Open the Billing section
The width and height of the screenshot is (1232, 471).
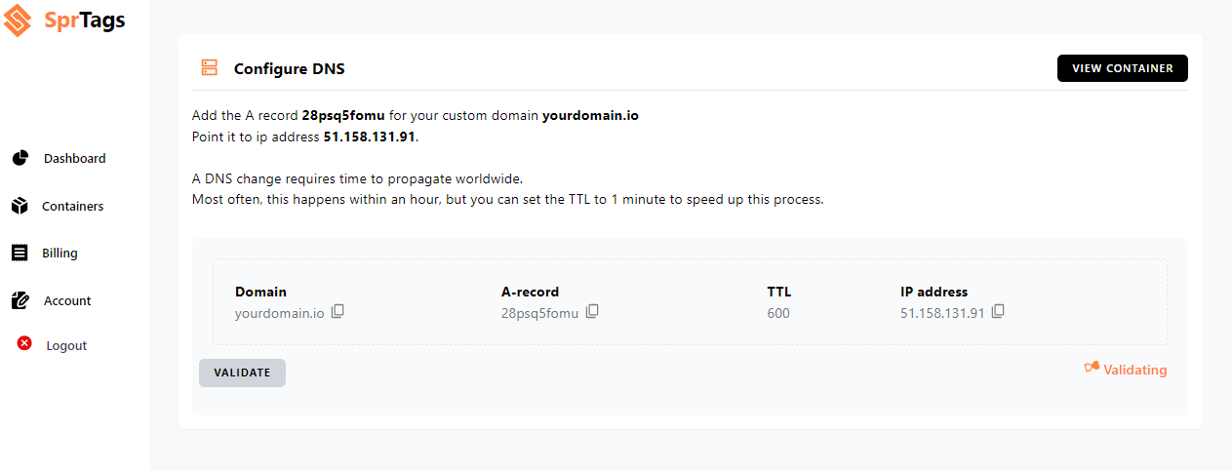[60, 254]
